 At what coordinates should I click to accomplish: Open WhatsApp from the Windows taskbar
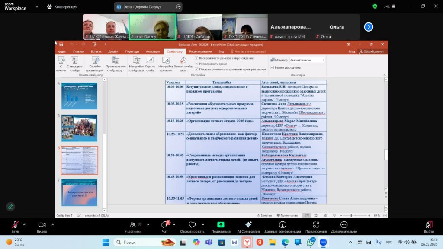pos(311,243)
